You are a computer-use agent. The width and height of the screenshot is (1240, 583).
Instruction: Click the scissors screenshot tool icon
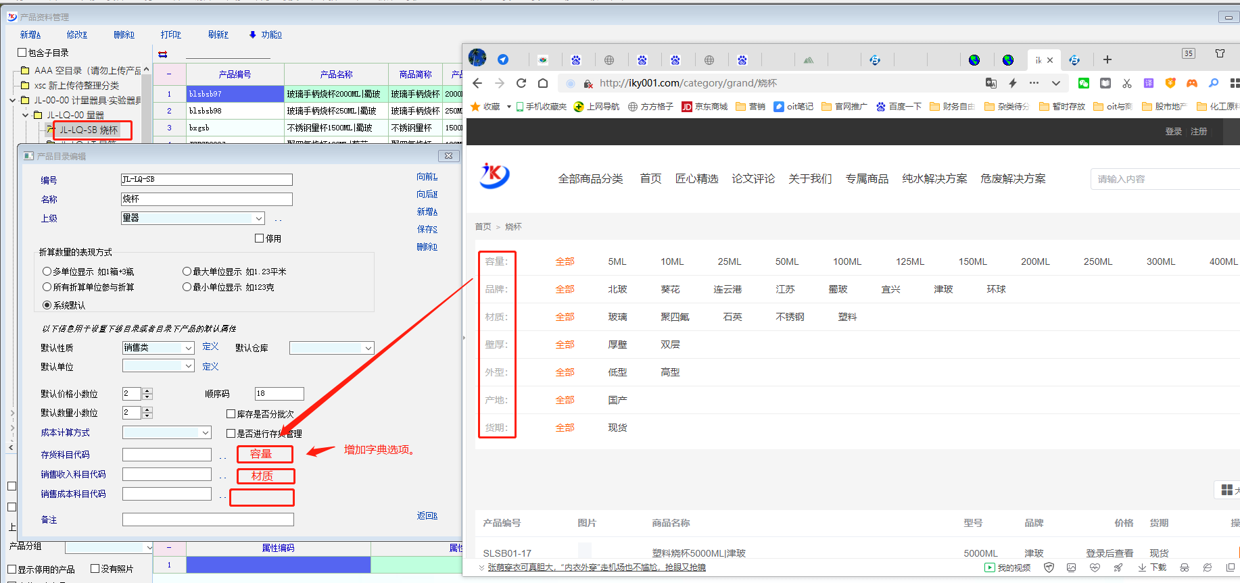[1126, 83]
